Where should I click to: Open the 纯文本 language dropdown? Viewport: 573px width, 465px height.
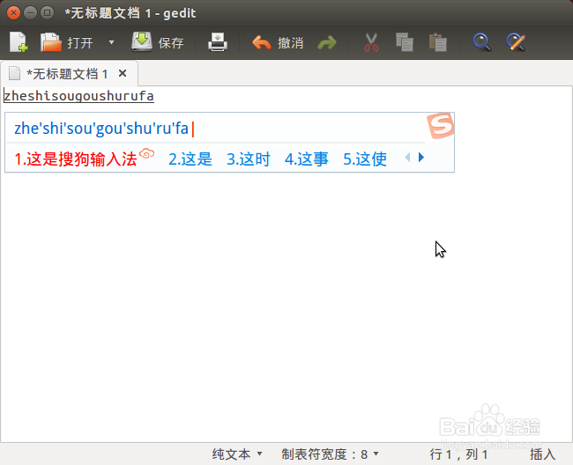coord(237,454)
